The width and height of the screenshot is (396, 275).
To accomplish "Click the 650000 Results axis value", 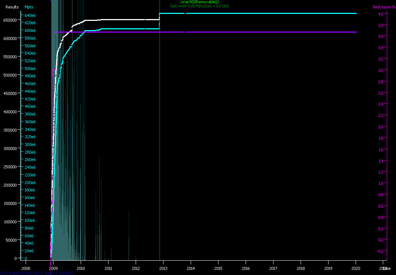I will [10, 20].
